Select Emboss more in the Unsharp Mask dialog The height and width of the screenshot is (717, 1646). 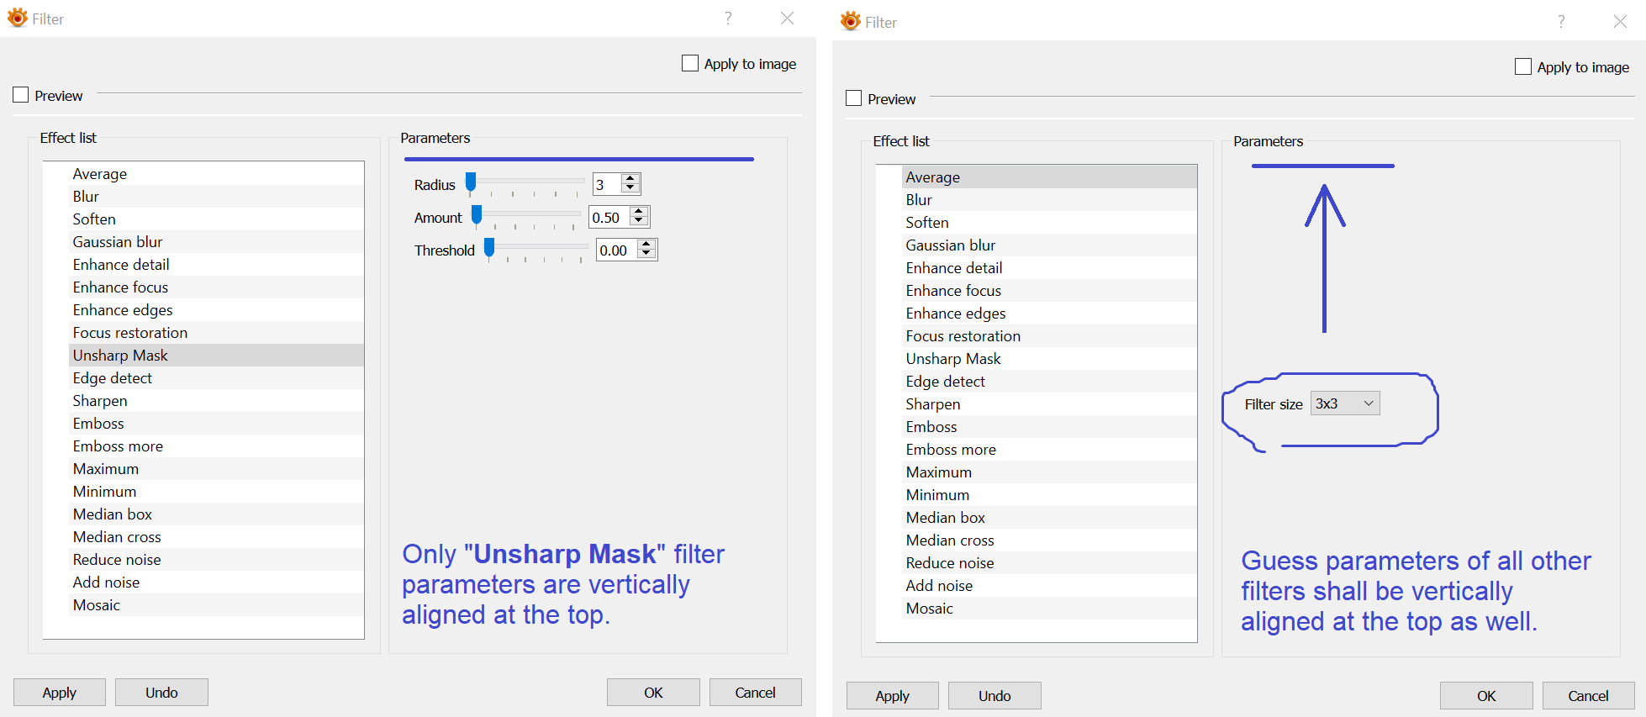click(216, 446)
